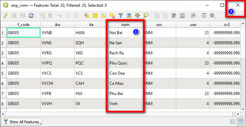Image resolution: width=246 pixels, height=127 pixels.
Task: Click the Noi Bai cell
Action: click(x=125, y=33)
